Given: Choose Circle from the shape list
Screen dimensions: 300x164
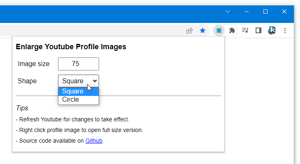Looking at the screenshot, I should (78, 100).
